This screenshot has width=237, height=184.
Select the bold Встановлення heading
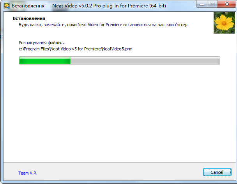(29, 18)
